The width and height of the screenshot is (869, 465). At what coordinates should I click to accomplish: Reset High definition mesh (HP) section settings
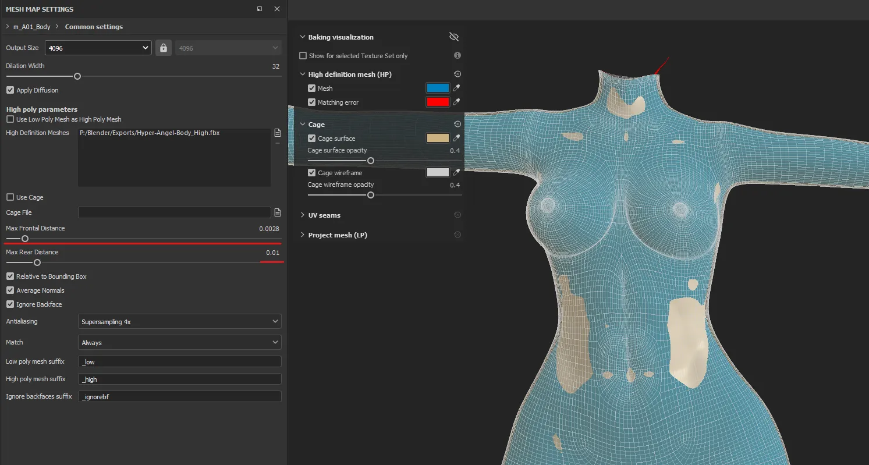coord(457,74)
